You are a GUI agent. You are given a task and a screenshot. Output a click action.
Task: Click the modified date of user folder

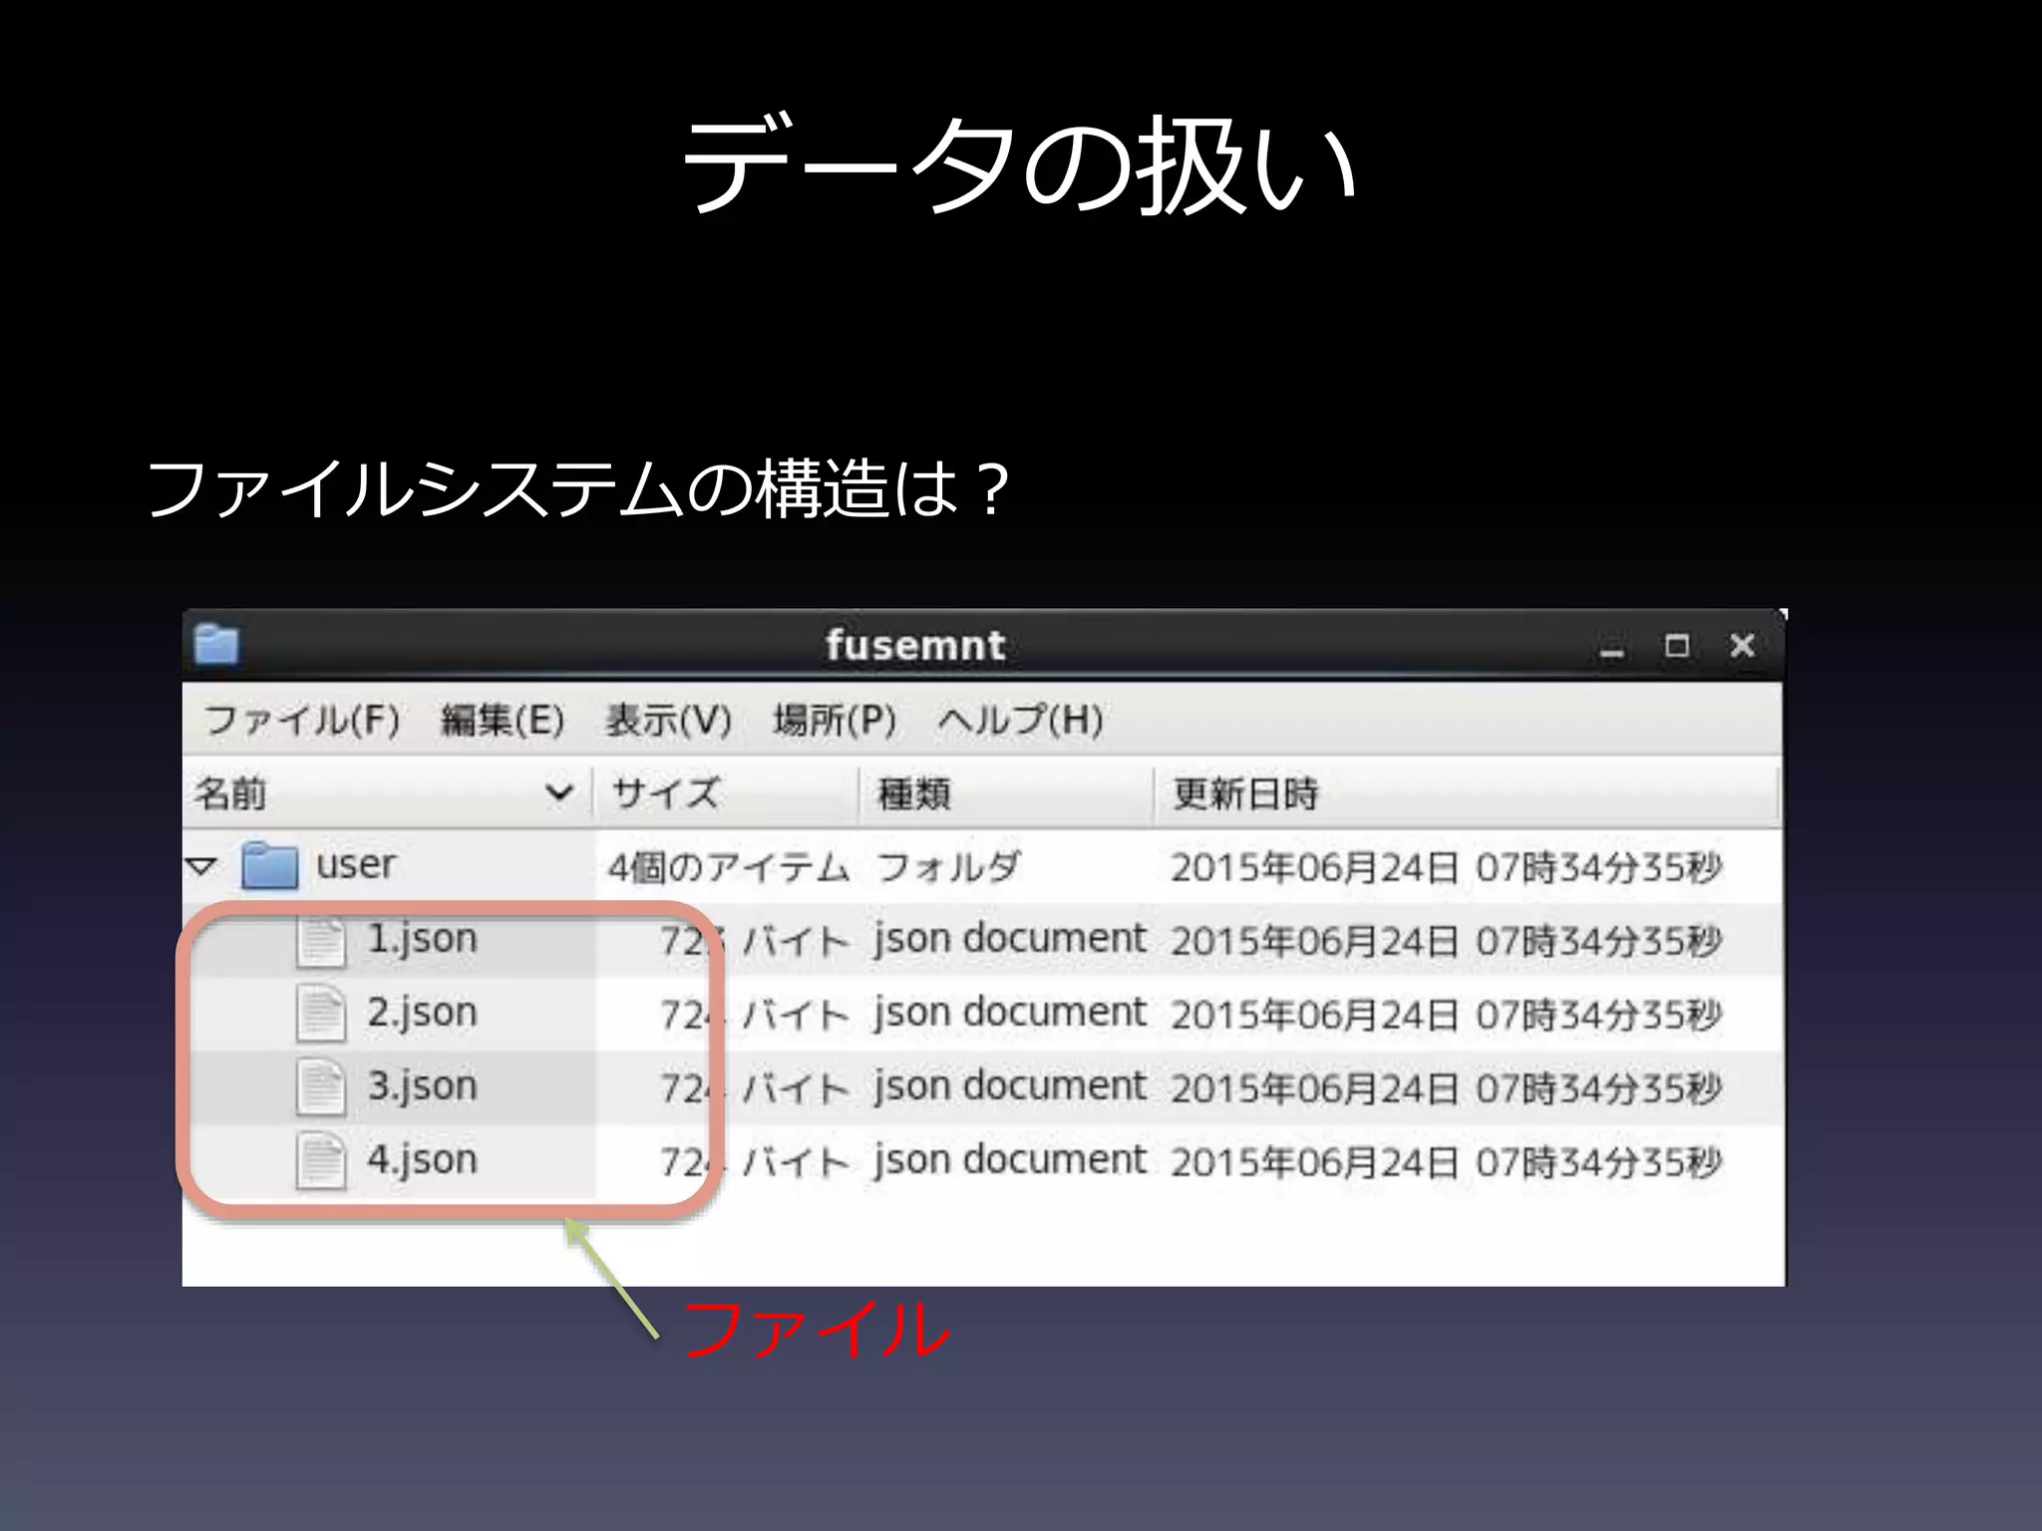[1446, 867]
